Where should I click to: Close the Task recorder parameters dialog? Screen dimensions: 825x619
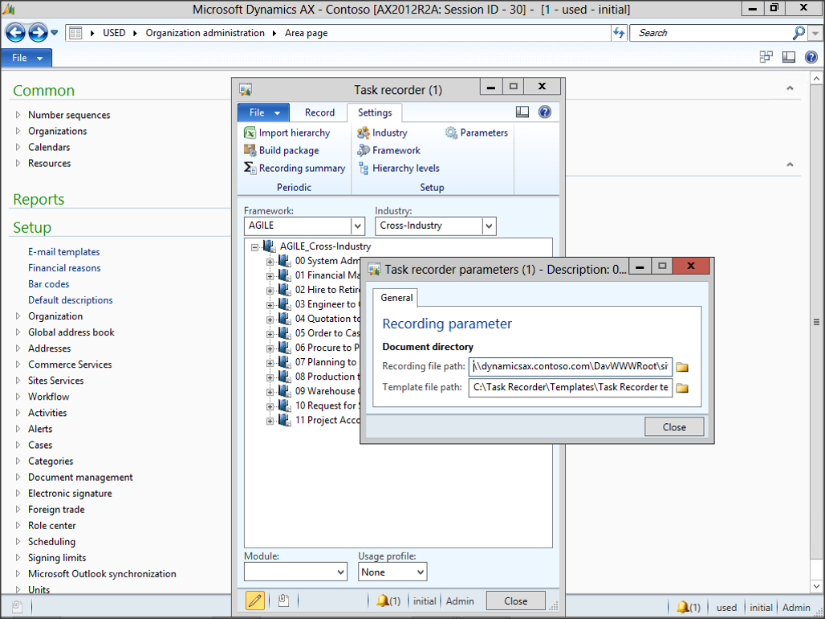tap(673, 427)
